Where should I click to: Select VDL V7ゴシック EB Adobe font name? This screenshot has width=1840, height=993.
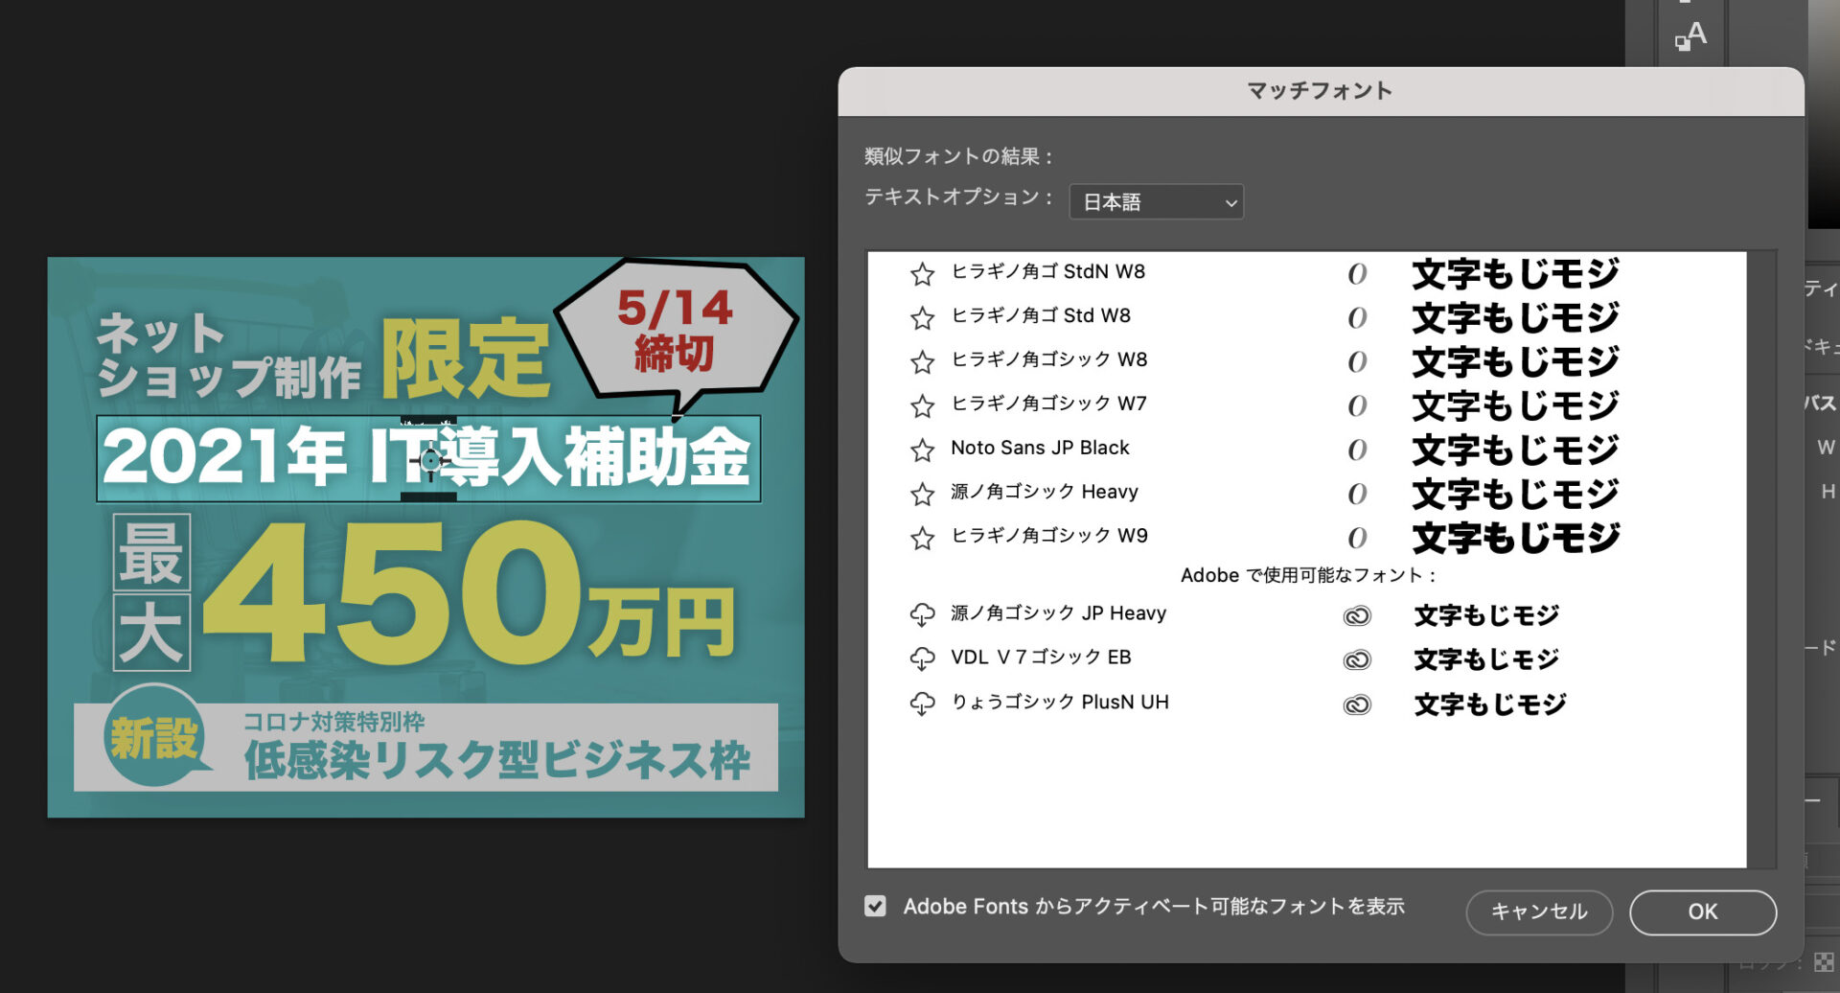[1041, 658]
